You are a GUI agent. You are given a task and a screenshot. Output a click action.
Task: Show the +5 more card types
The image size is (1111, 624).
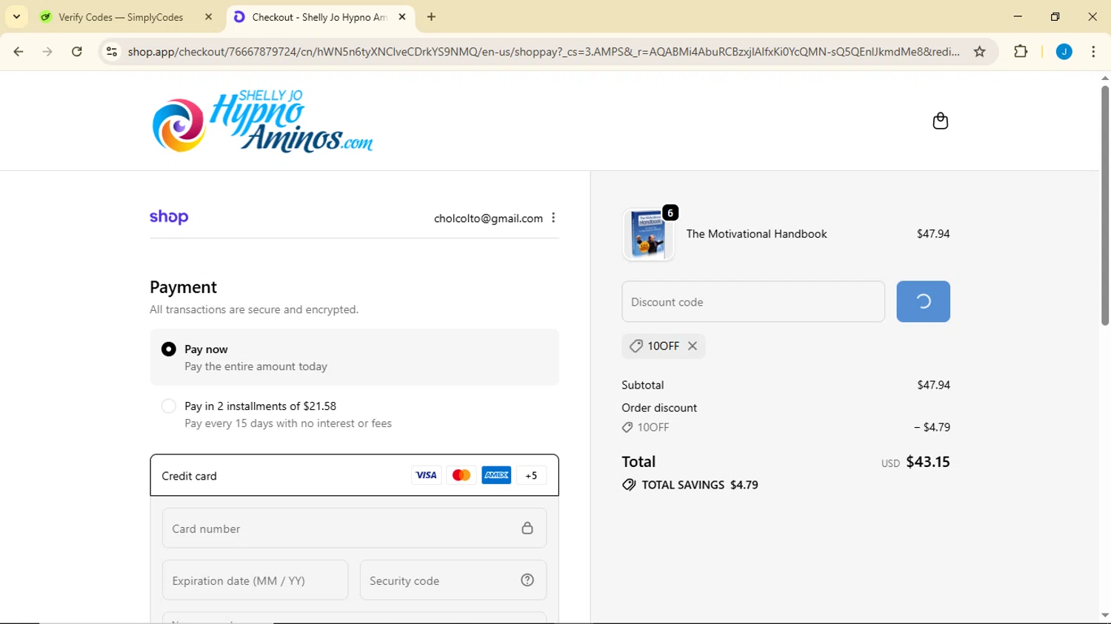531,475
